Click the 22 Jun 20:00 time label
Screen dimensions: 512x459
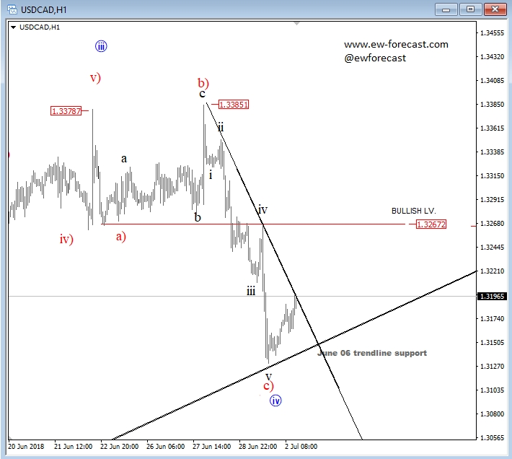click(119, 447)
